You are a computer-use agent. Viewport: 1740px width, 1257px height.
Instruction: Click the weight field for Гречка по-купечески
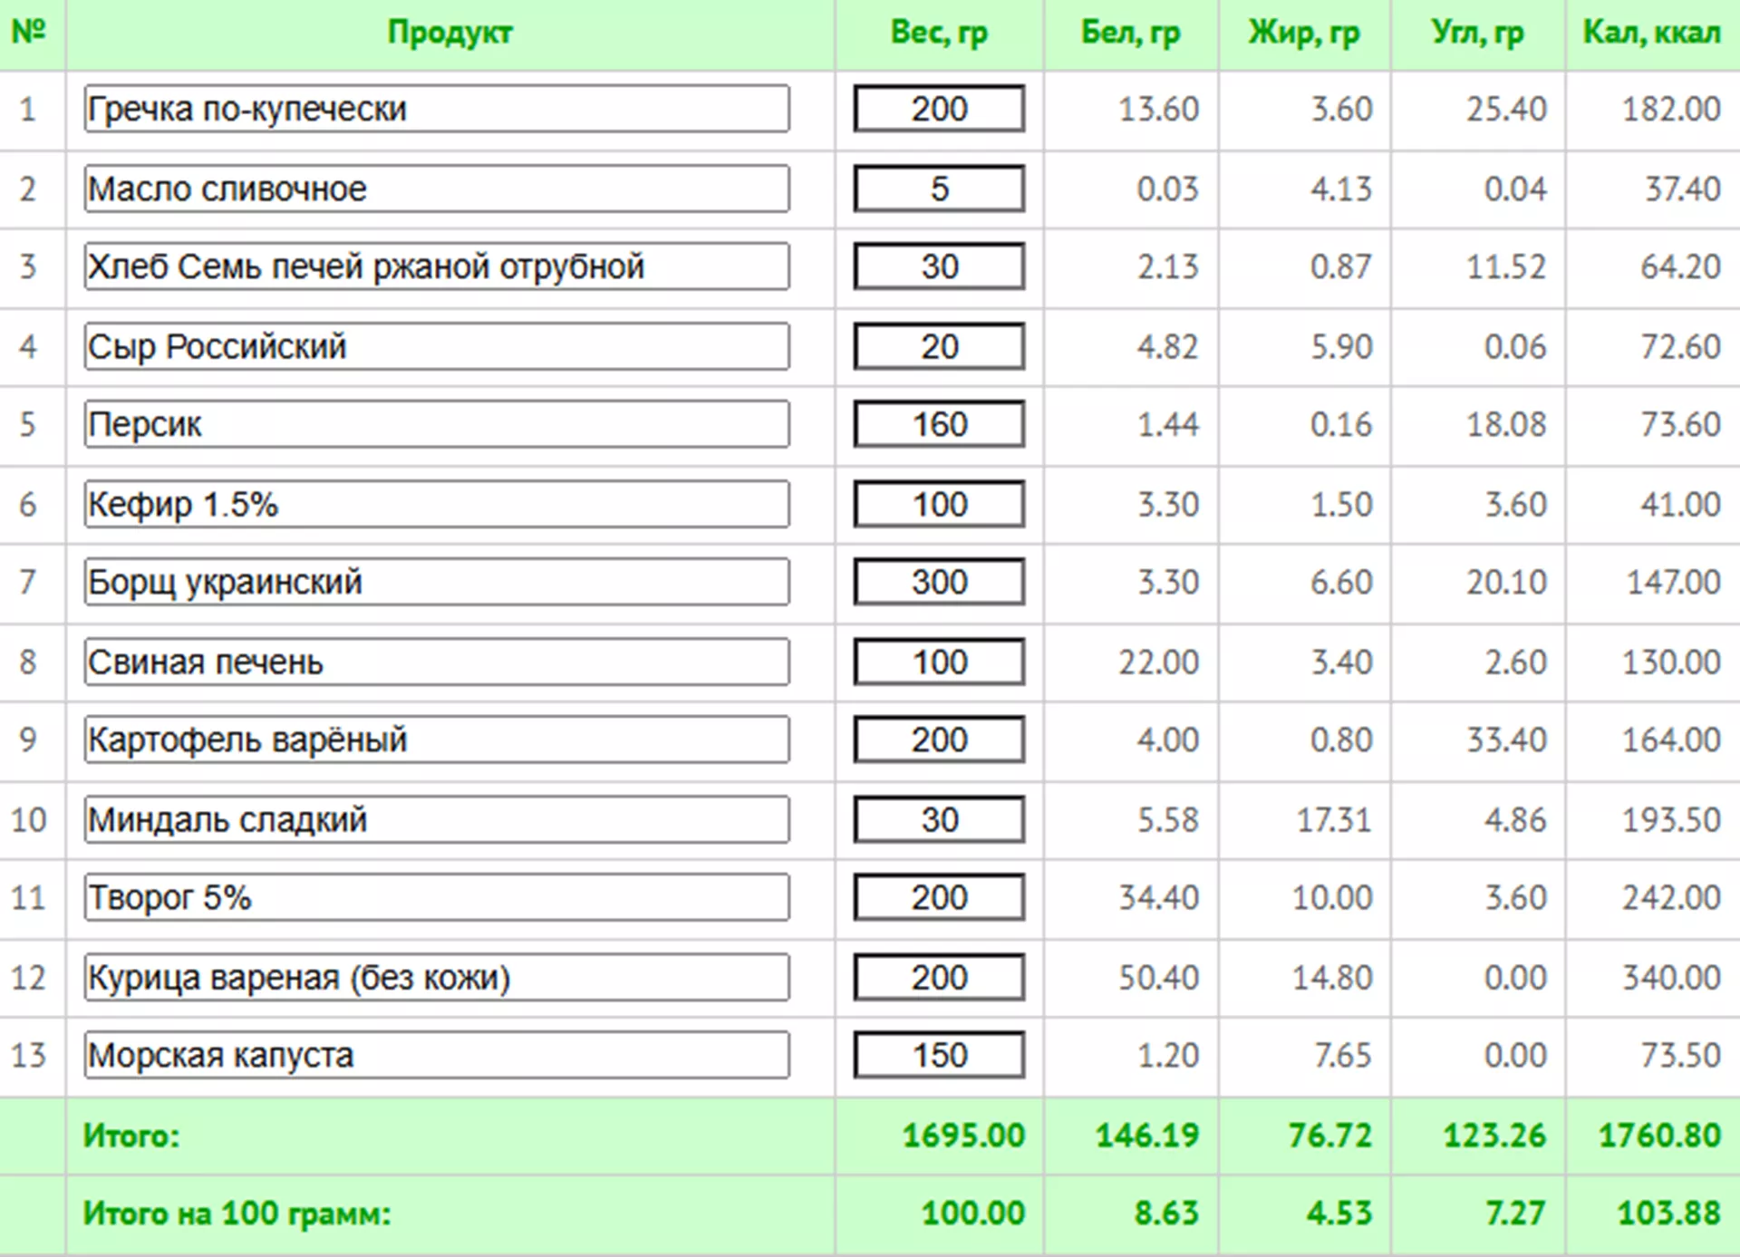click(939, 109)
